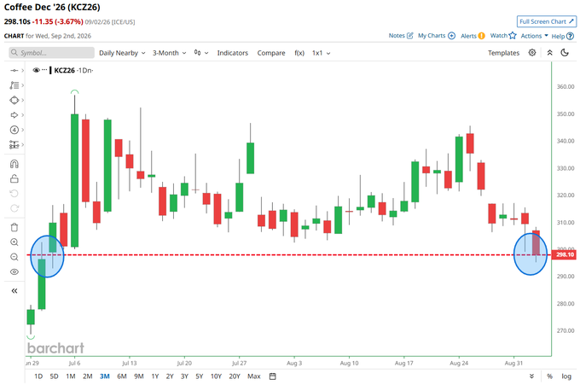Select the 6M range

(122, 376)
